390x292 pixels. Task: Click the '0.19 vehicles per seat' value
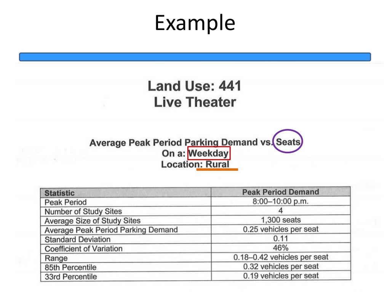(281, 276)
